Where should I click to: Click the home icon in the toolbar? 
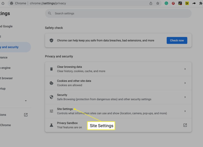[3, 3]
